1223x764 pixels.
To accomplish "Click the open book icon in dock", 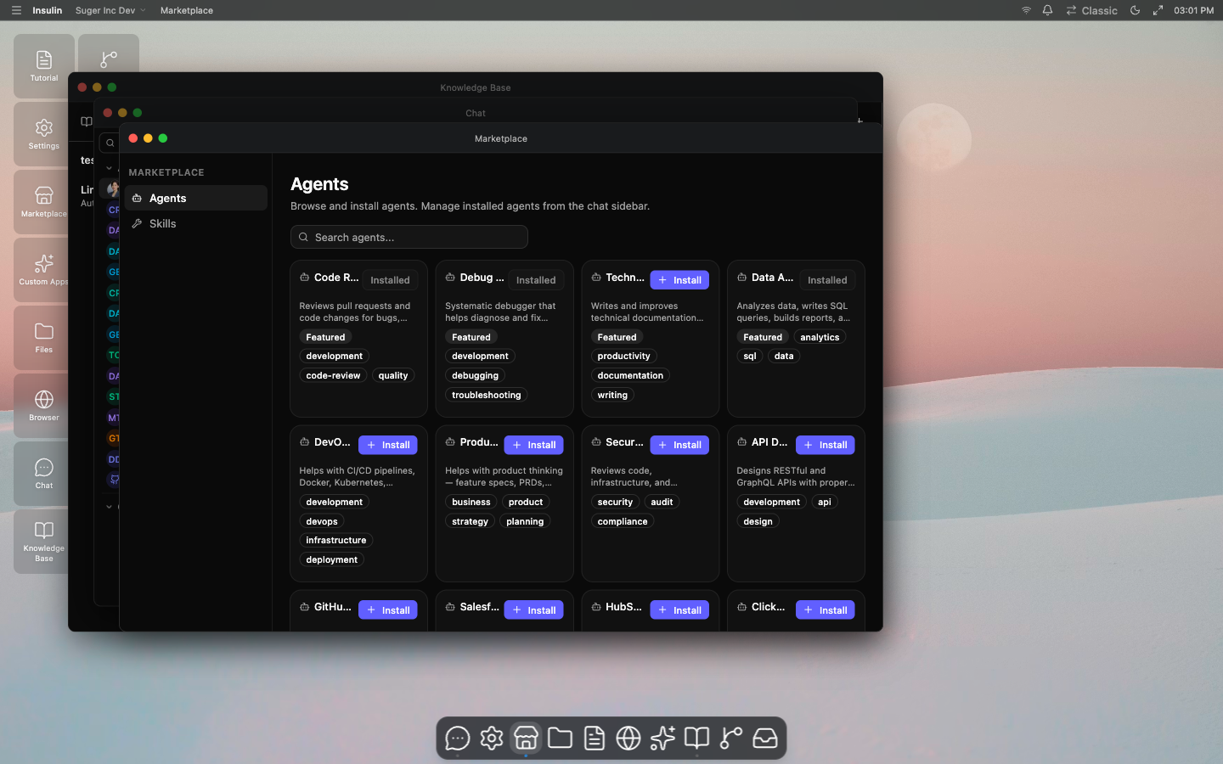I will pos(696,739).
